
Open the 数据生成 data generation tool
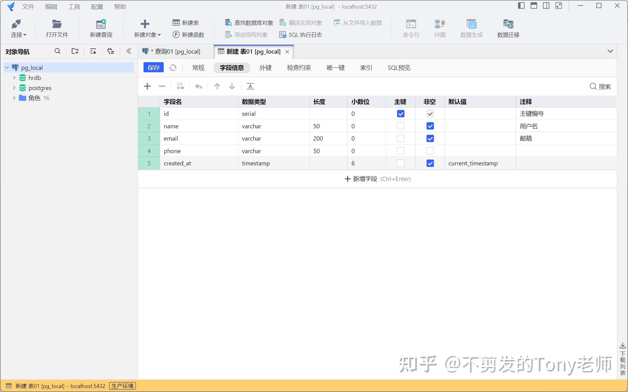coord(471,28)
